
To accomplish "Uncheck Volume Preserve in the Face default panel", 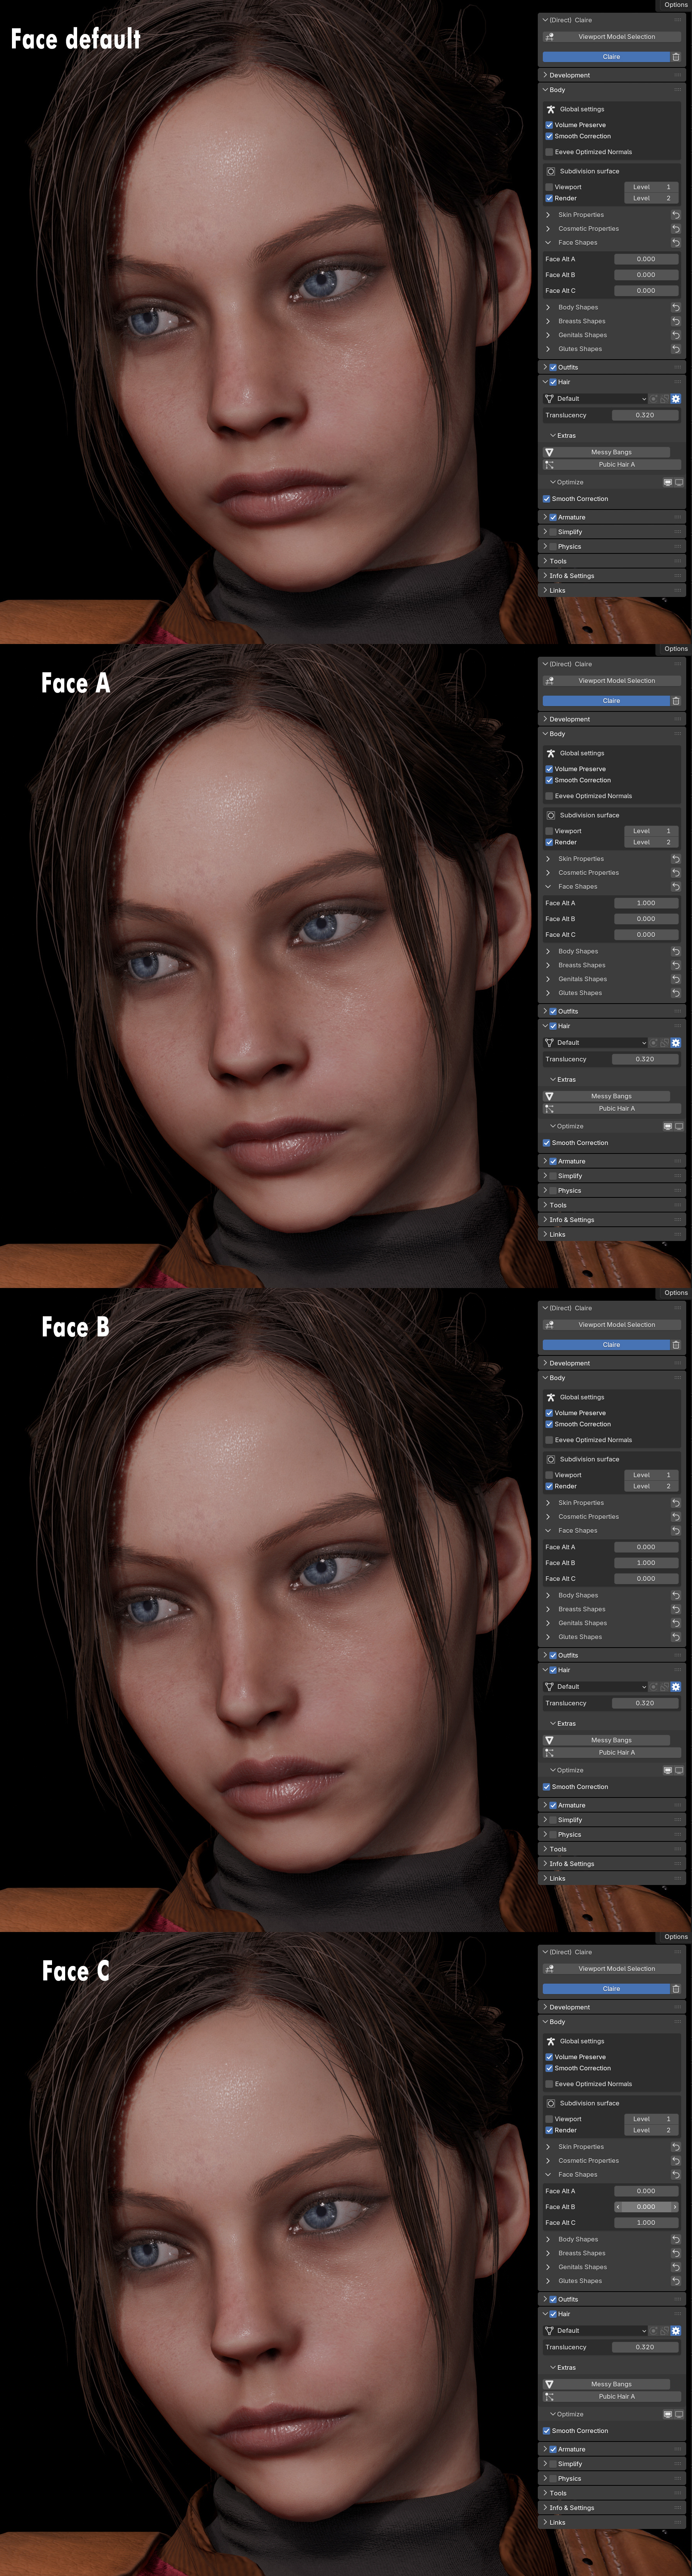I will (x=549, y=125).
